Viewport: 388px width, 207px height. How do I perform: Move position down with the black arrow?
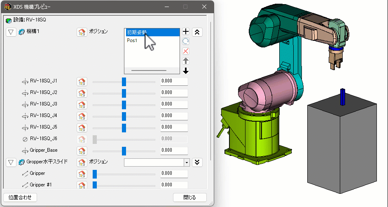pyautogui.click(x=186, y=71)
